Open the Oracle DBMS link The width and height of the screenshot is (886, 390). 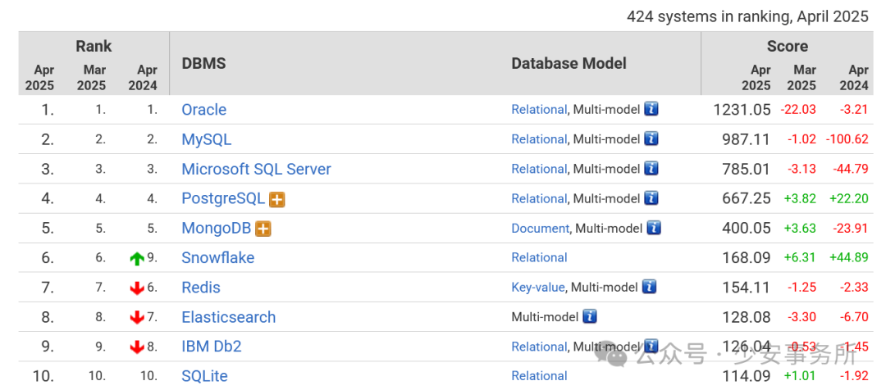point(203,110)
